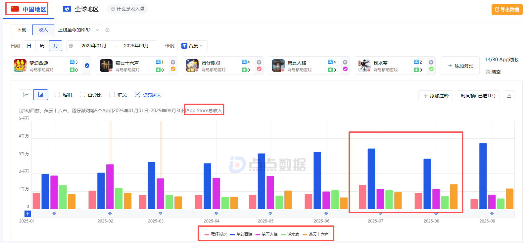Screen dimensions: 524x243
Task: Edit start date 2025年01月
Action: tap(94, 46)
